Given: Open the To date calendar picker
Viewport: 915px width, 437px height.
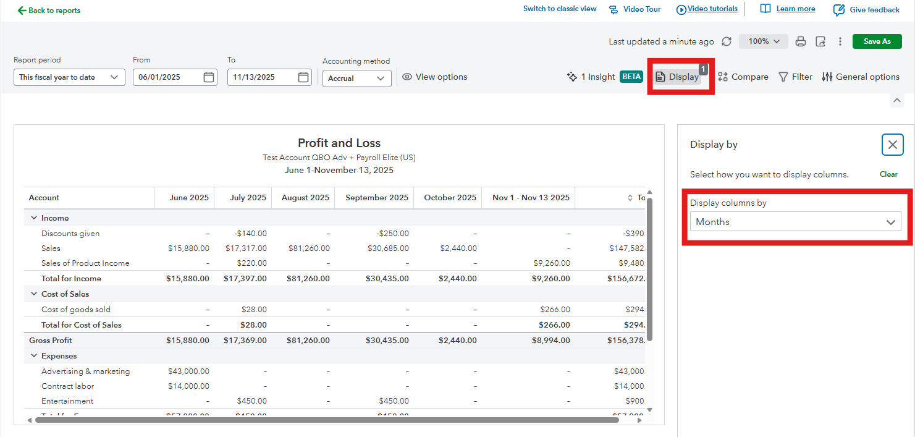Looking at the screenshot, I should [x=303, y=77].
